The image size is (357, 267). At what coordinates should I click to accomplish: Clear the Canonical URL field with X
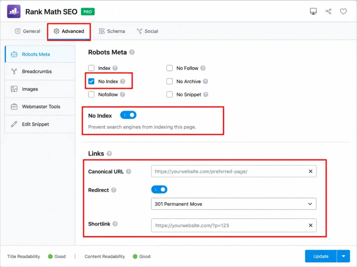(310, 171)
